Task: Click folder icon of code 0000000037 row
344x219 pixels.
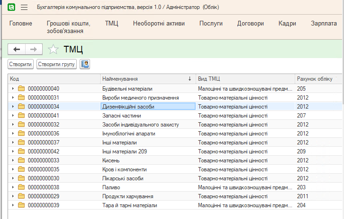Action: point(21,142)
